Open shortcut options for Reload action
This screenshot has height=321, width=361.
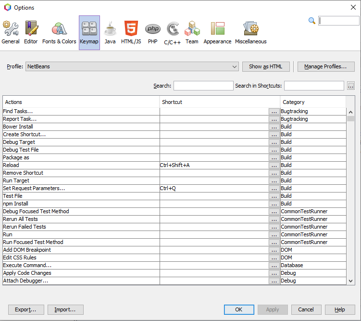[x=274, y=166]
